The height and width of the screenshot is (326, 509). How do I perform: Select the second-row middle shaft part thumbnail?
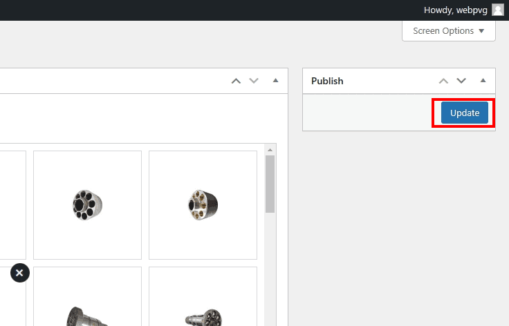87,304
